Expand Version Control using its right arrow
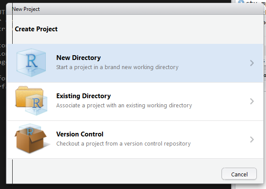Viewport: 266px width, 189px height. (x=252, y=139)
